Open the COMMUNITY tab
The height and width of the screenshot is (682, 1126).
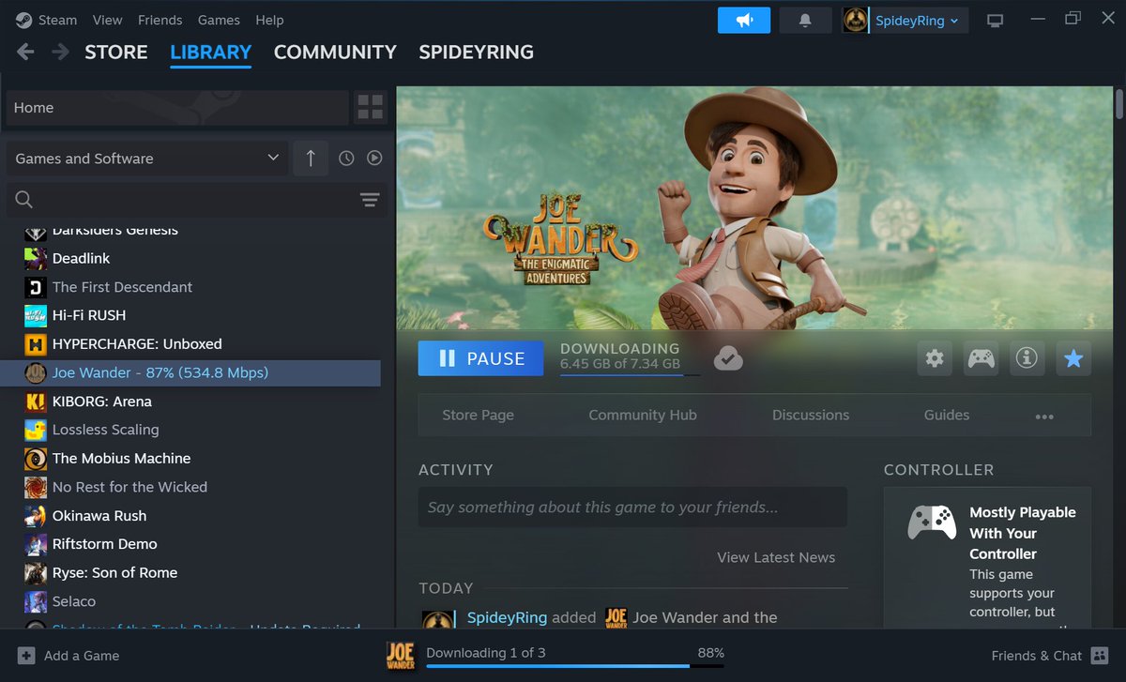tap(335, 52)
